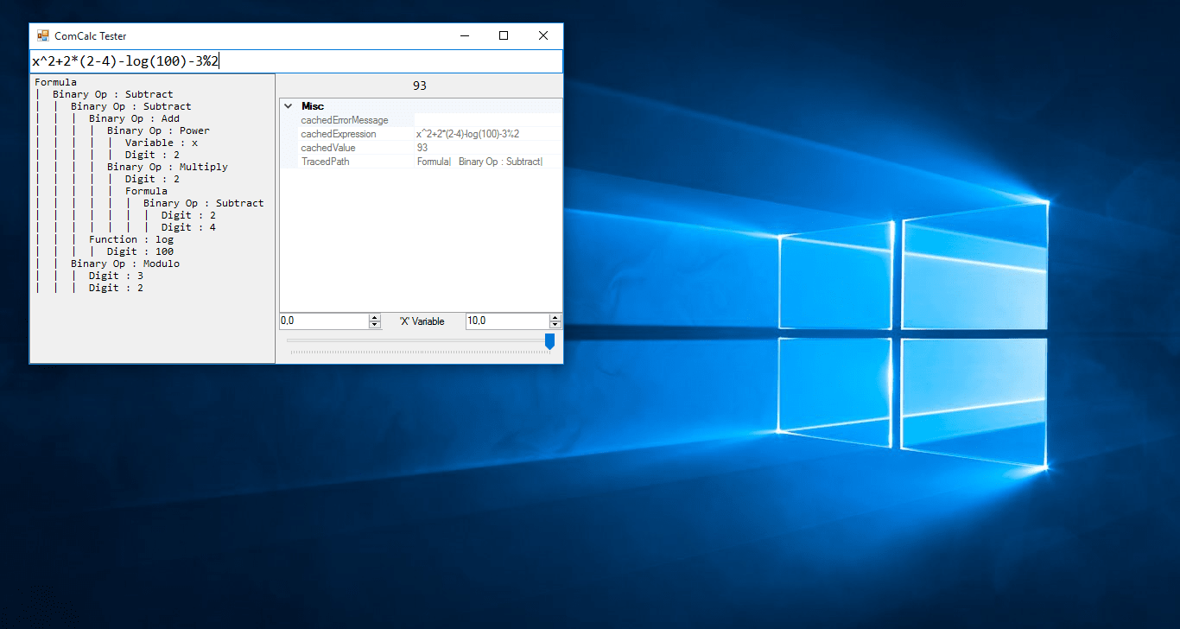Select the cachedErrorMessage property row
Screen dimensions: 1180x629
(x=421, y=120)
